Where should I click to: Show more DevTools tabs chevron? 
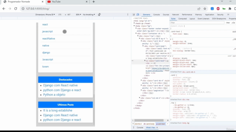tap(228, 15)
